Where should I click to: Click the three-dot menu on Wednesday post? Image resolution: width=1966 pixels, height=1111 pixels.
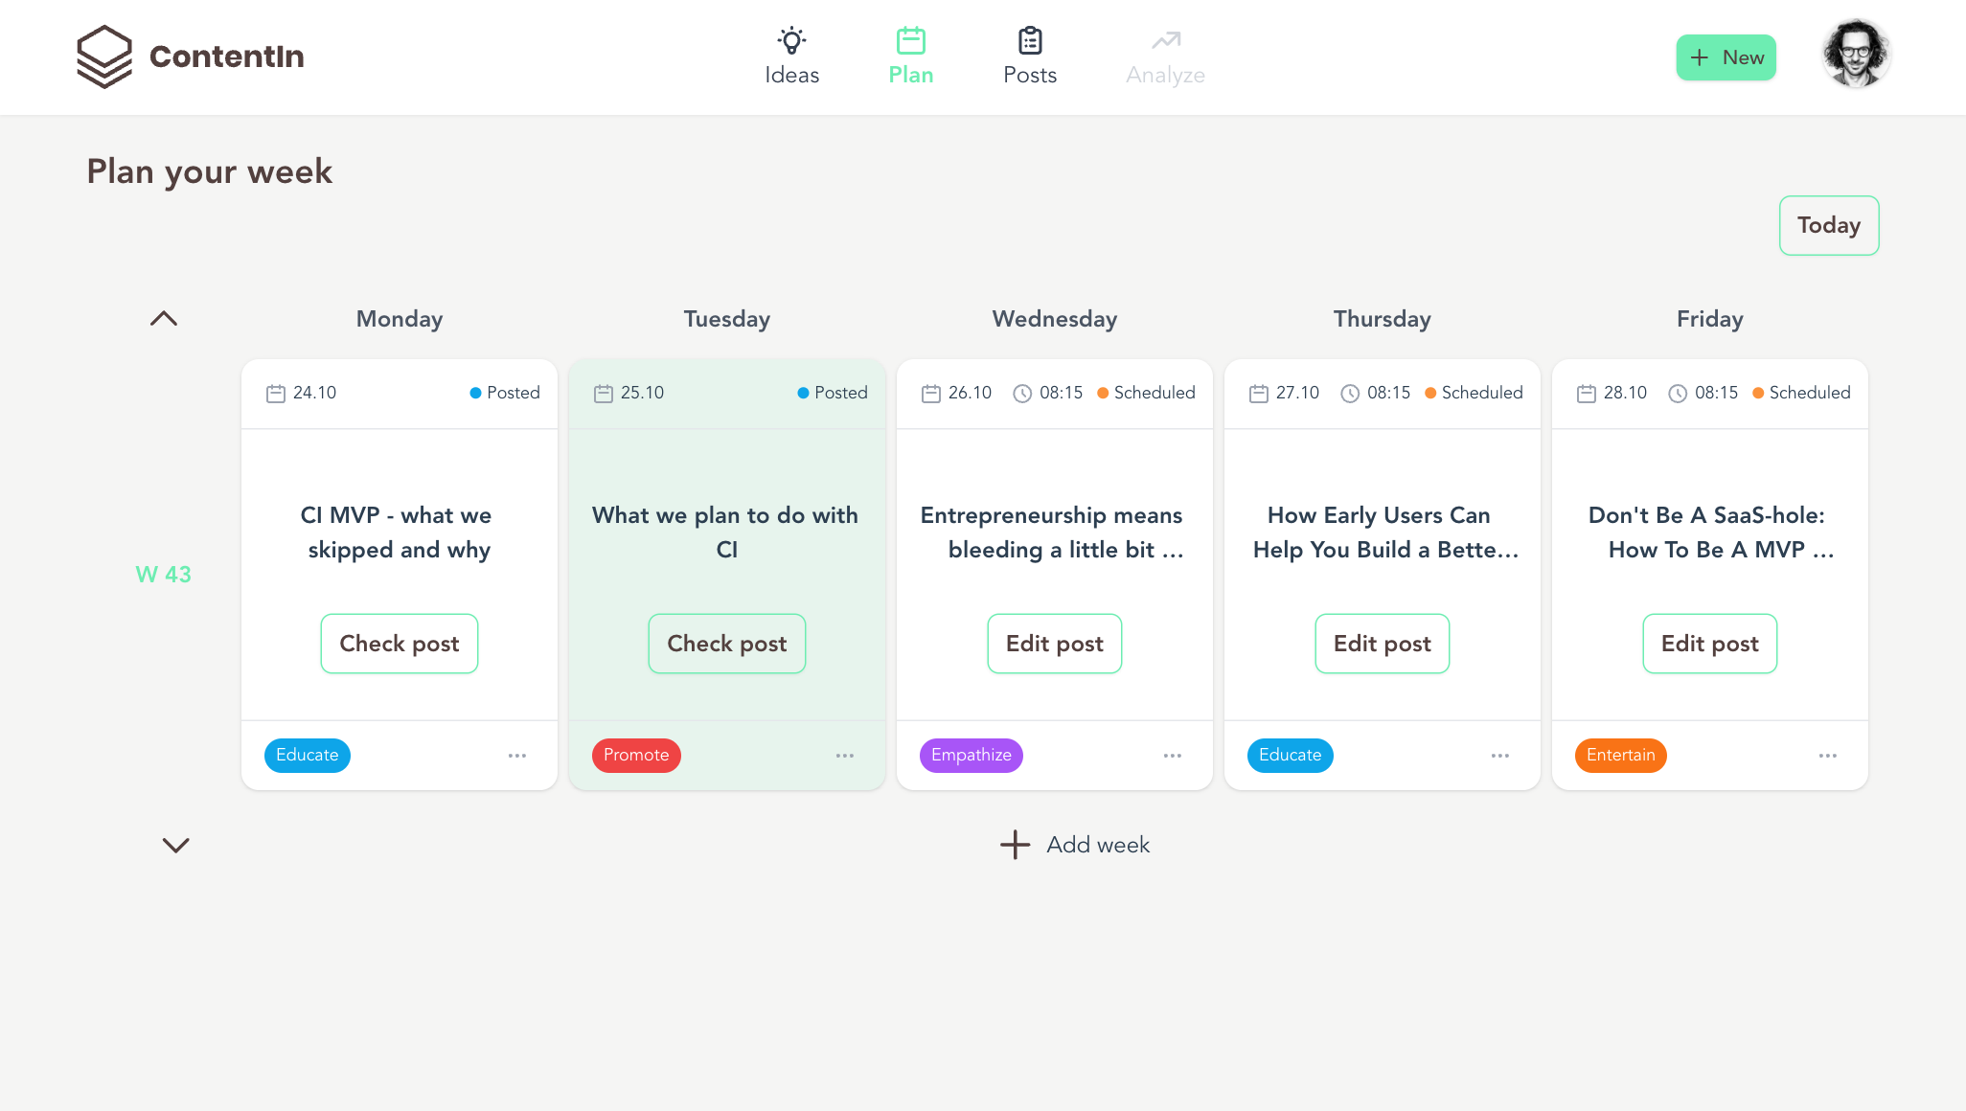click(1171, 755)
